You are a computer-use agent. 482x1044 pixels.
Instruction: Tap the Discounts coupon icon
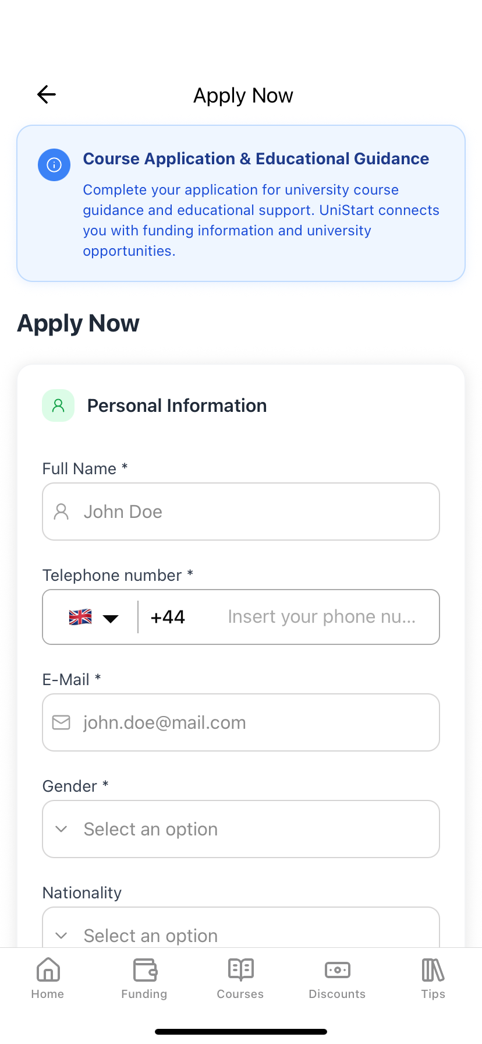(x=337, y=969)
